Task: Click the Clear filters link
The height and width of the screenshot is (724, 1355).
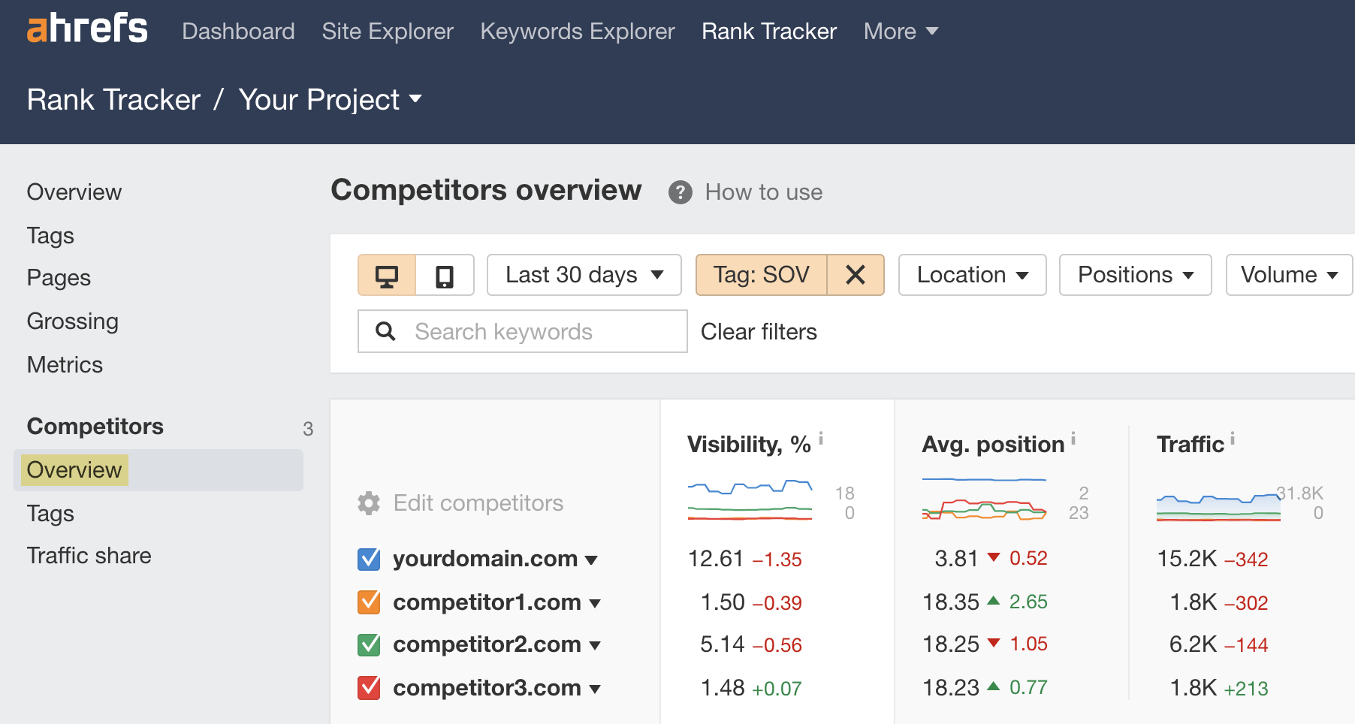Action: pyautogui.click(x=759, y=331)
